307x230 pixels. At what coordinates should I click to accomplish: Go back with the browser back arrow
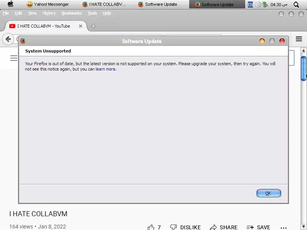pos(8,39)
